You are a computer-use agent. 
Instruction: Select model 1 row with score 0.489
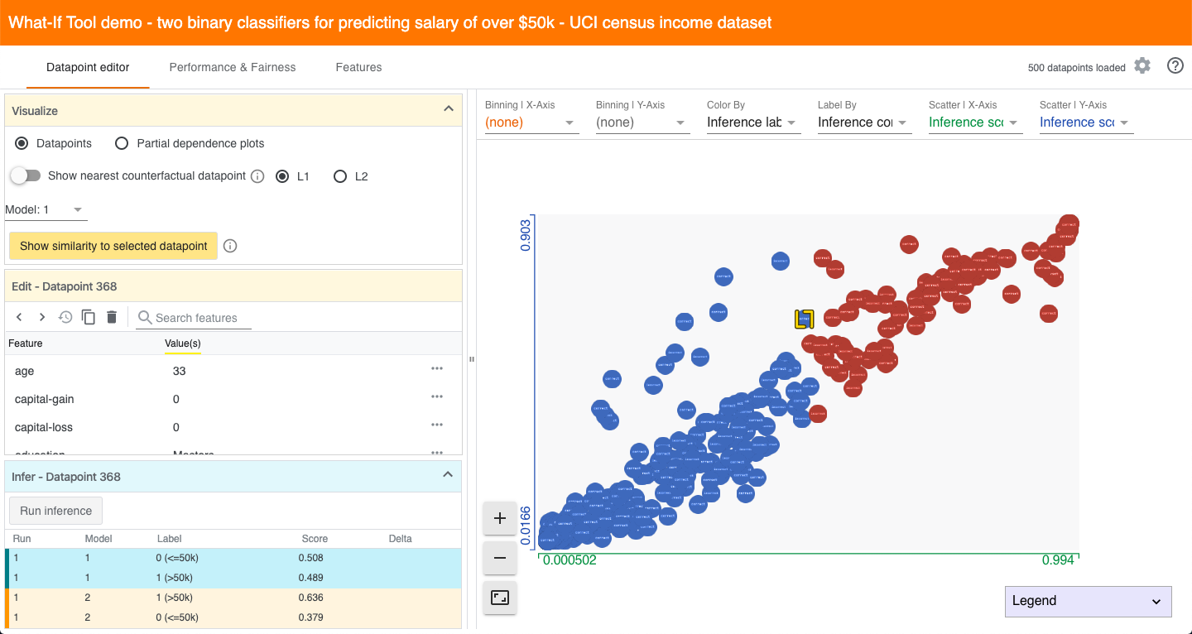pyautogui.click(x=233, y=578)
